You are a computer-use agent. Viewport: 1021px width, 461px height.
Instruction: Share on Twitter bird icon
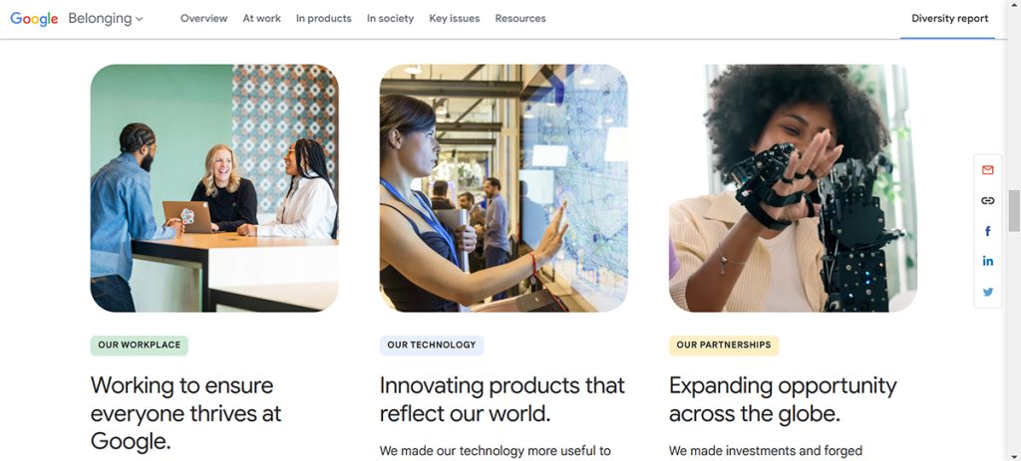click(x=987, y=292)
